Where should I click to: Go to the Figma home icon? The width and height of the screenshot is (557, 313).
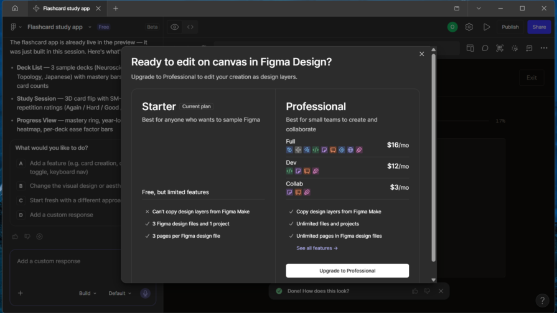pyautogui.click(x=15, y=8)
